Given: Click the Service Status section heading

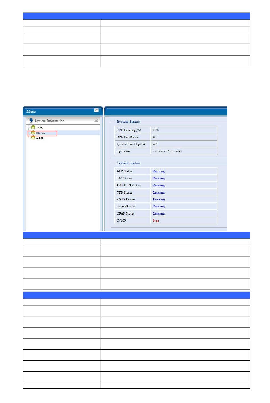Looking at the screenshot, I should pyautogui.click(x=128, y=163).
